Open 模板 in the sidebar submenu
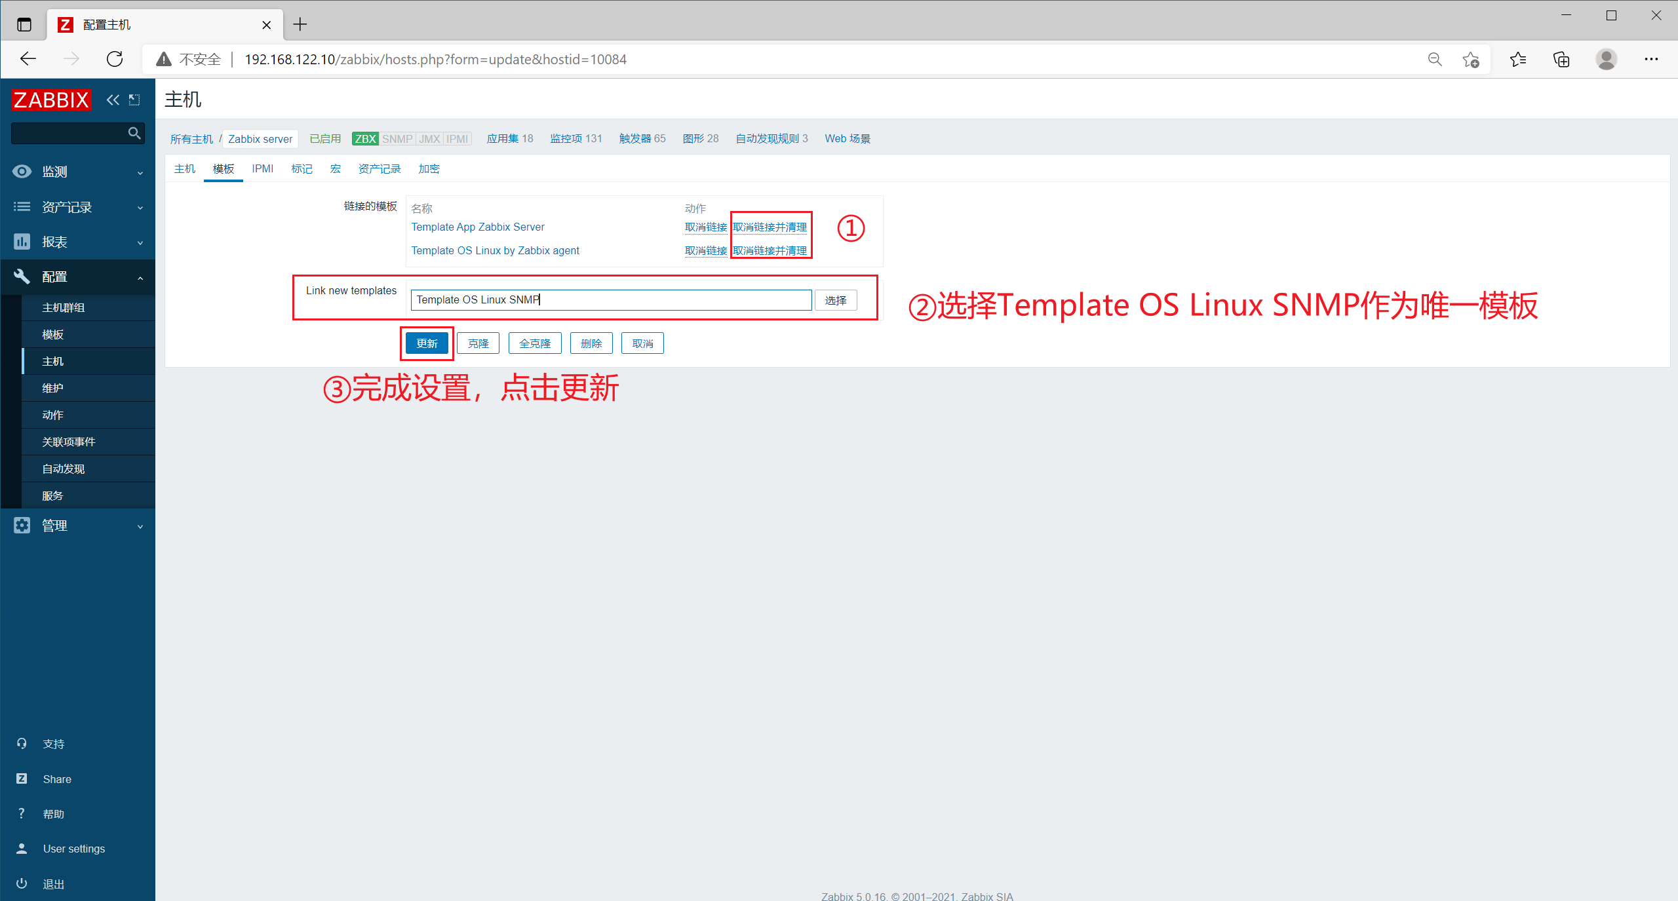The width and height of the screenshot is (1678, 901). click(x=88, y=334)
